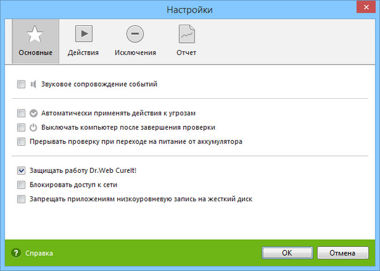Toggle Прерывать проверку при питании от аккумулятора
The height and width of the screenshot is (271, 380).
pyautogui.click(x=22, y=141)
